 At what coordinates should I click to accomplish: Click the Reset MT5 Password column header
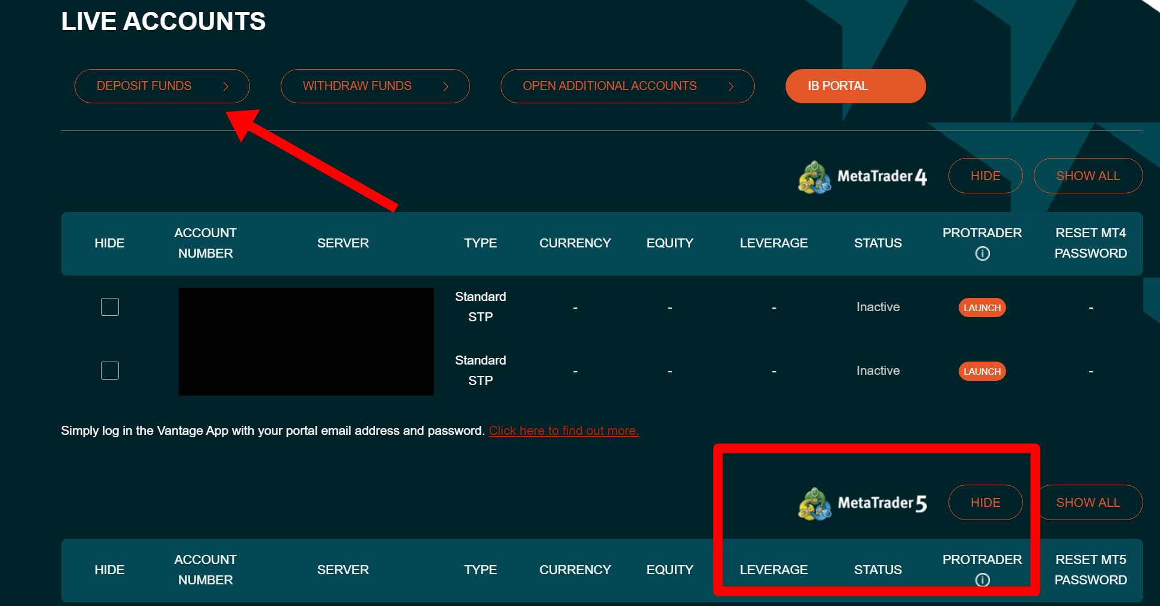tap(1091, 570)
